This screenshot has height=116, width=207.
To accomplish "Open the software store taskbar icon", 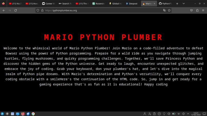I will click(x=12, y=114).
